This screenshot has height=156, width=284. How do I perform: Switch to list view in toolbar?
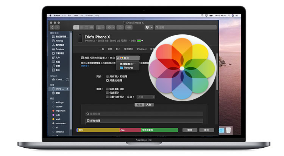[x=81, y=28]
